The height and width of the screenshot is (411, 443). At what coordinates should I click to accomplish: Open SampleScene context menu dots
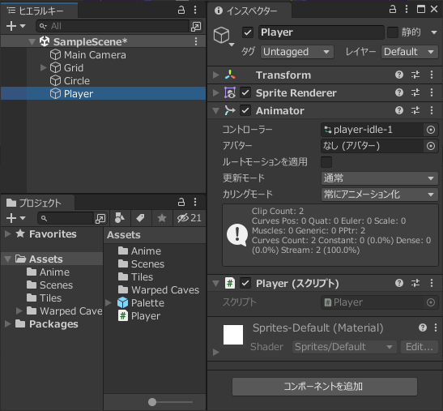point(196,41)
